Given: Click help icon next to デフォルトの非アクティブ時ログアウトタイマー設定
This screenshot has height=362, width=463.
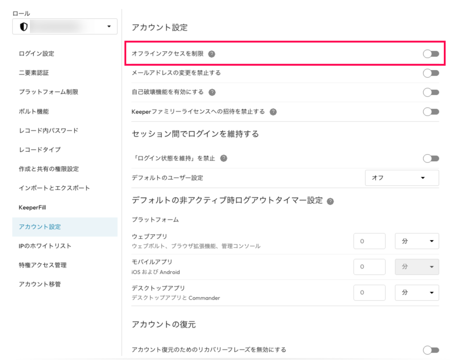Looking at the screenshot, I should click(x=330, y=201).
